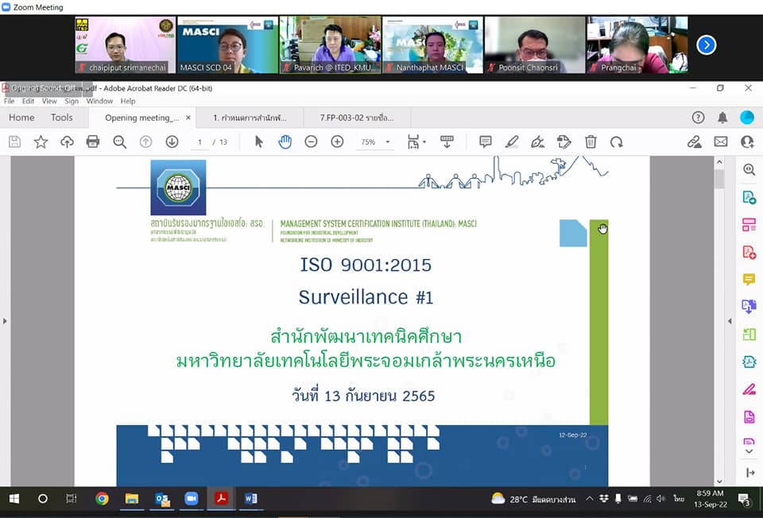Select the Opening meeting document tab

tap(142, 118)
